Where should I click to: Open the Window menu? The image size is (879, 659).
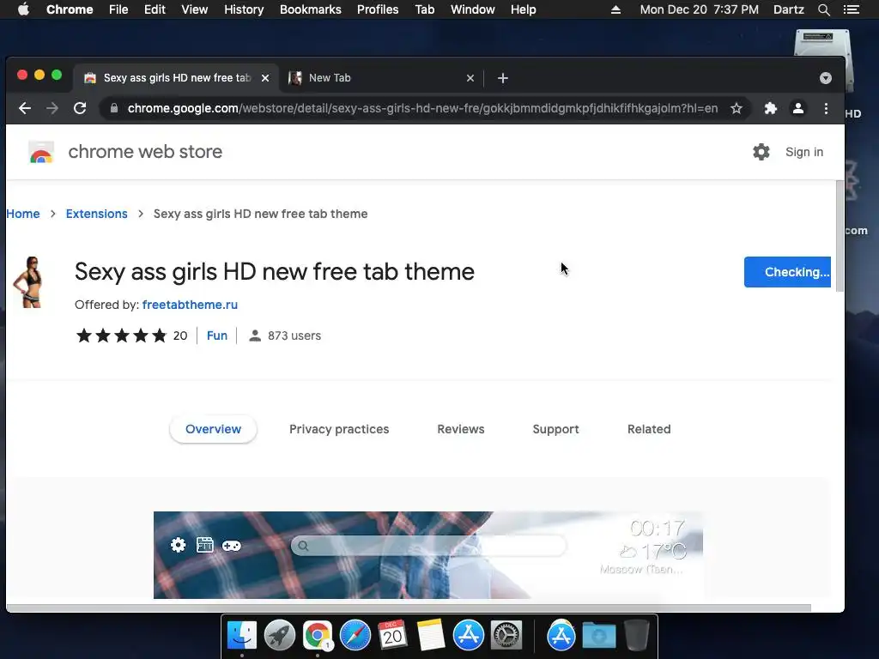[x=473, y=9]
